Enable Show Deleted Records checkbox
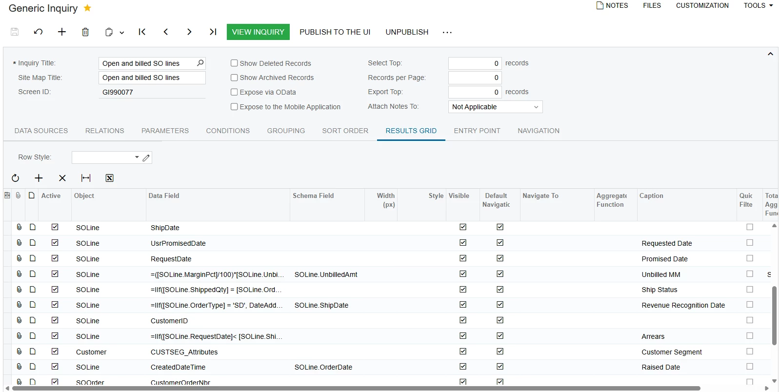The width and height of the screenshot is (780, 392). click(x=234, y=63)
